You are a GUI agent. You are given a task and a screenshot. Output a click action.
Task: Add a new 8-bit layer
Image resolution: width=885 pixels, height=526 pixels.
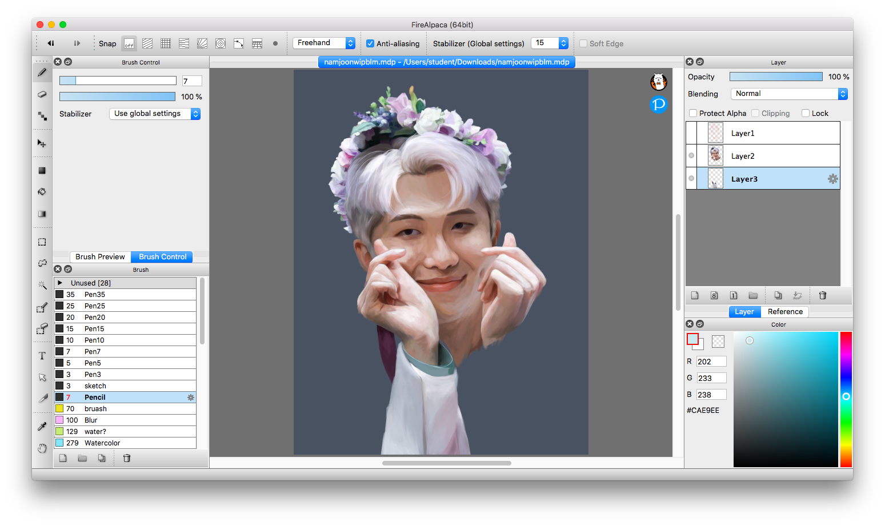click(714, 295)
